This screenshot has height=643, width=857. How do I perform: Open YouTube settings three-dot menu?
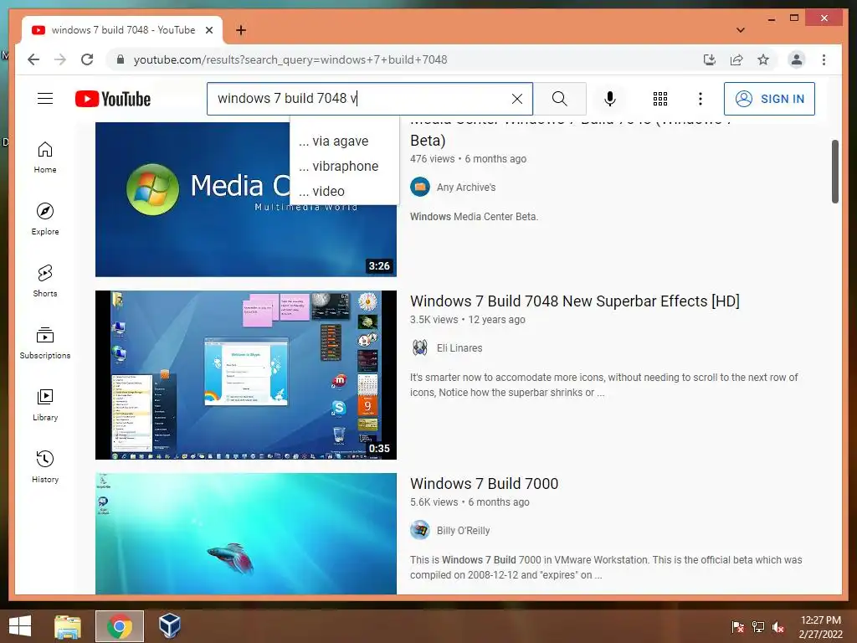(700, 99)
